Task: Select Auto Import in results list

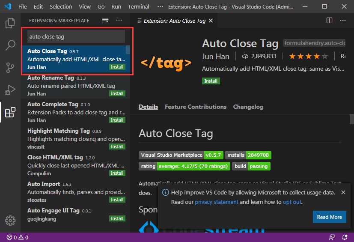Action: point(75,191)
